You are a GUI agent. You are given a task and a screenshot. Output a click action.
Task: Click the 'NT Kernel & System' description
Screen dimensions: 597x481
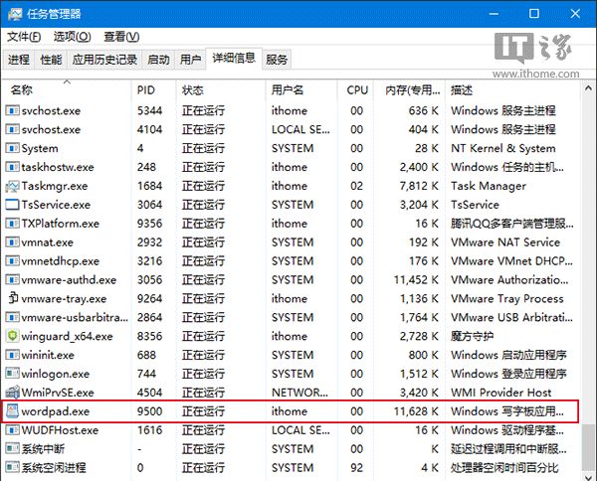(503, 148)
